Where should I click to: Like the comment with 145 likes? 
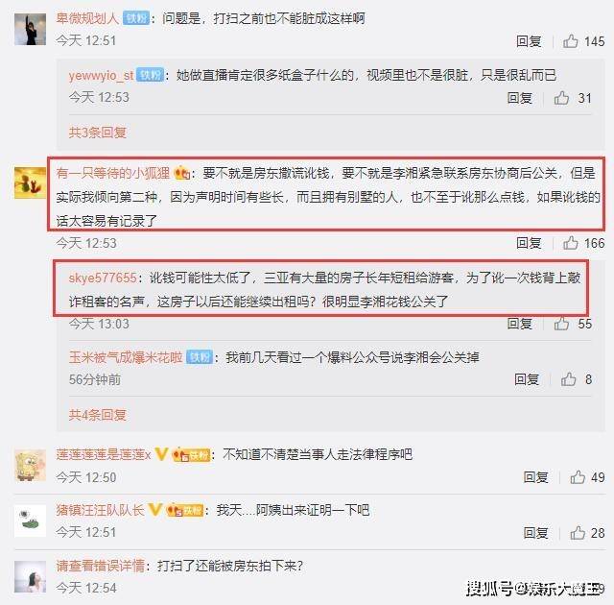click(x=571, y=41)
